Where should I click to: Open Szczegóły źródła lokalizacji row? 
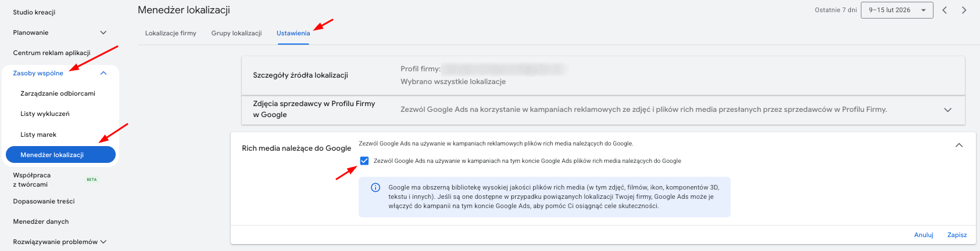(x=603, y=75)
